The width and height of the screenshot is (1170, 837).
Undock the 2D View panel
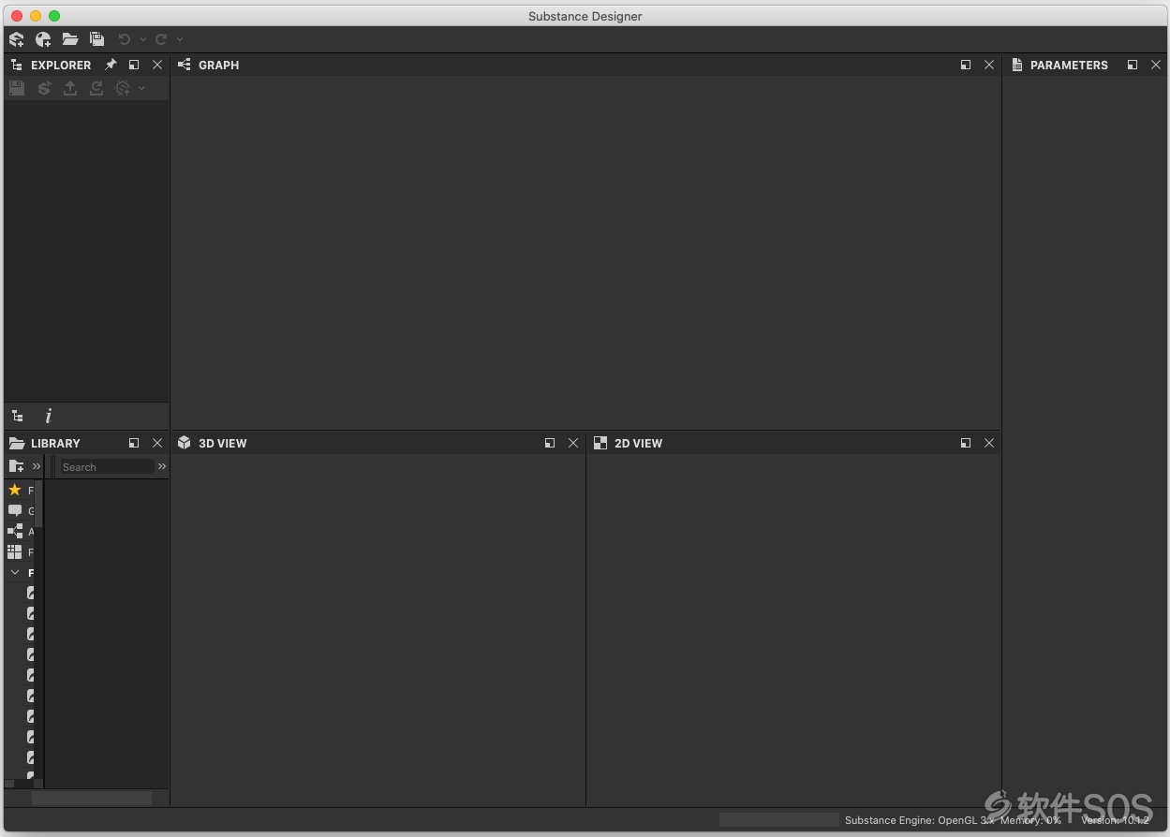pos(966,443)
